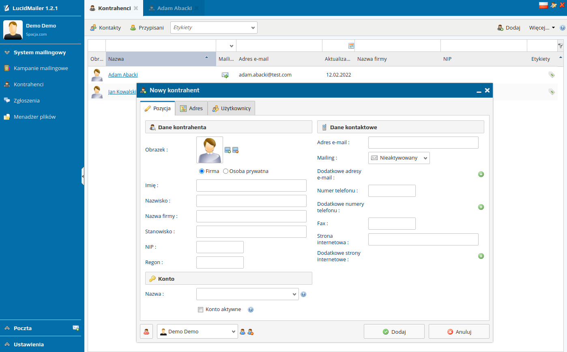Click the Adres e-mail input field
The width and height of the screenshot is (567, 352).
point(423,143)
